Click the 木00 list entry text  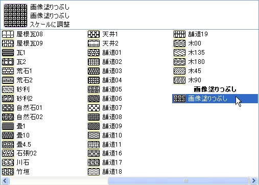(x=195, y=43)
